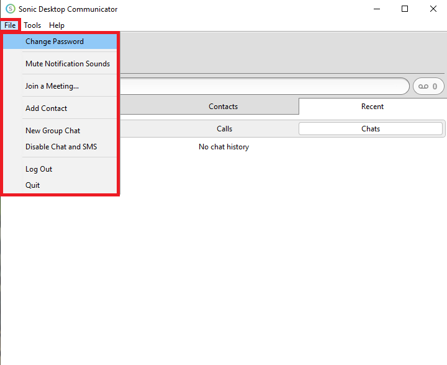The width and height of the screenshot is (447, 365).
Task: Select Disable Chat and SMS
Action: point(60,147)
